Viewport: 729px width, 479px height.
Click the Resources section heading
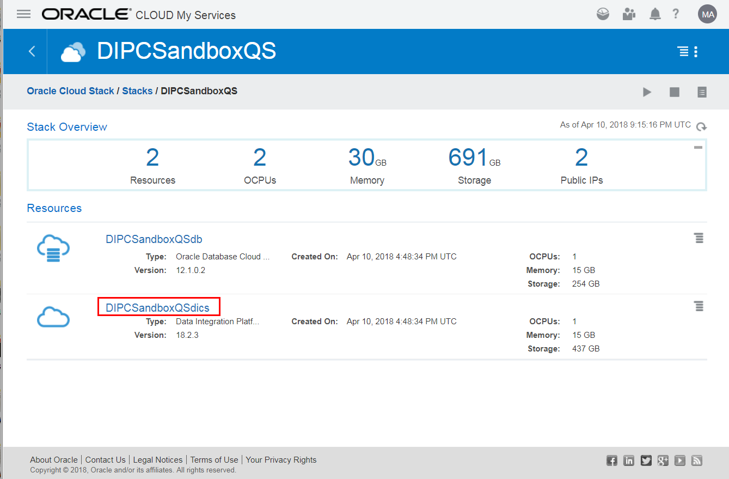[x=54, y=208]
